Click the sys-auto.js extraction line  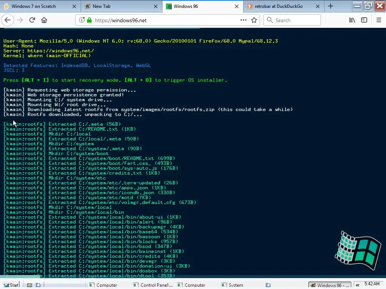[x=91, y=168]
